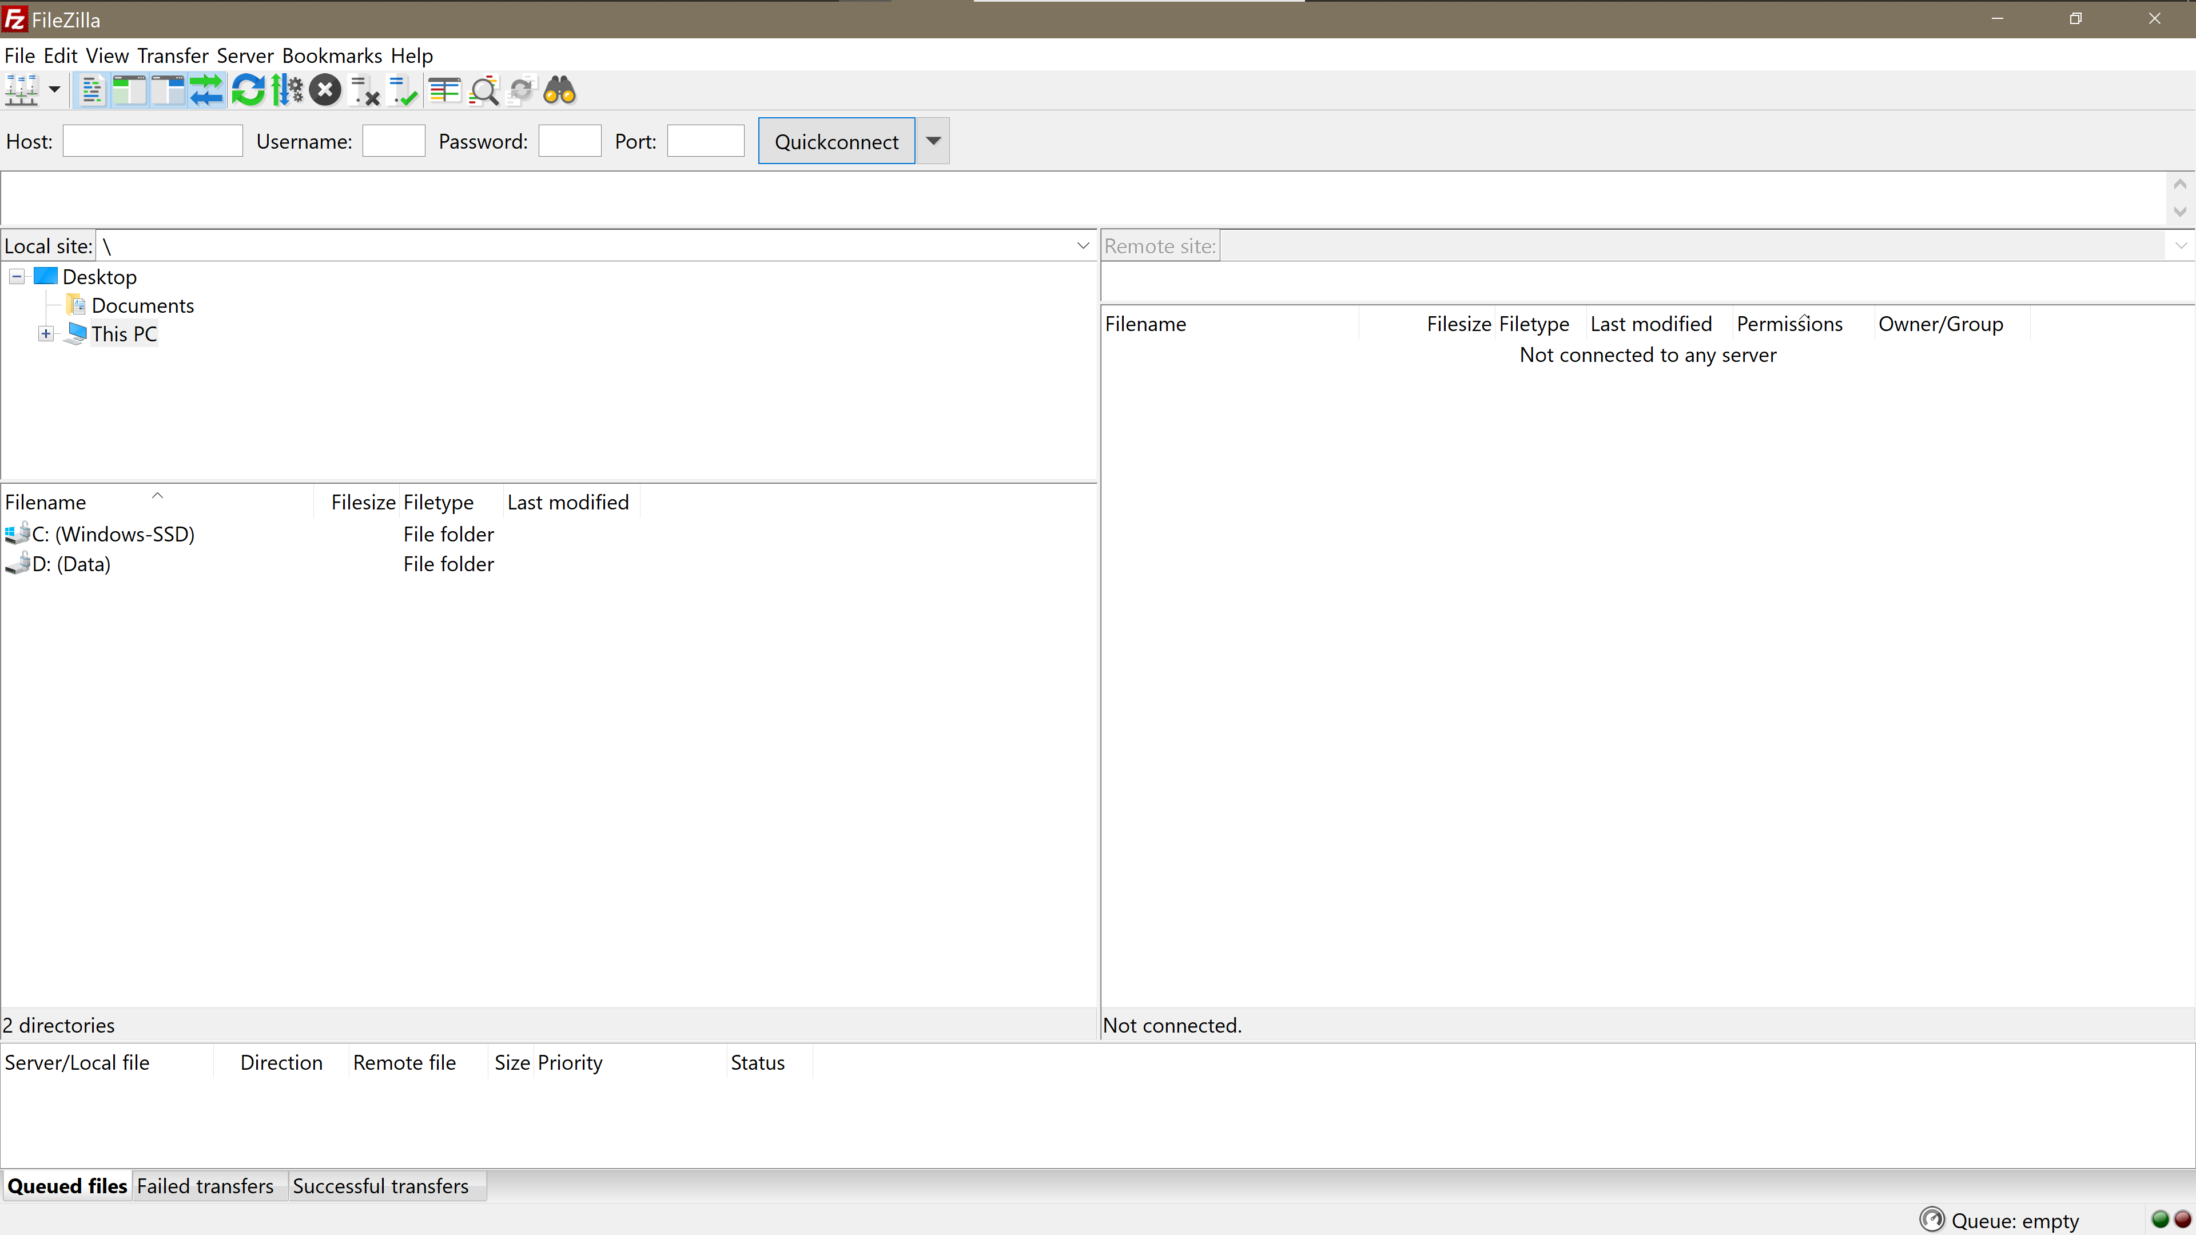Click the red activity indicator light
The image size is (2196, 1235).
click(2182, 1219)
